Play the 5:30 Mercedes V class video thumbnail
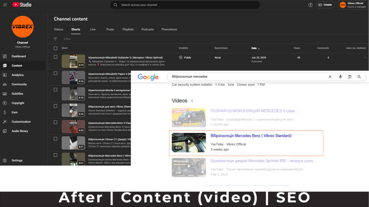Screen dimensions: 369x207 pos(189,118)
